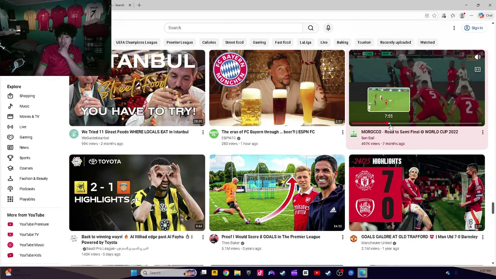Image resolution: width=496 pixels, height=279 pixels.
Task: Select the Baking filter chip
Action: [342, 42]
